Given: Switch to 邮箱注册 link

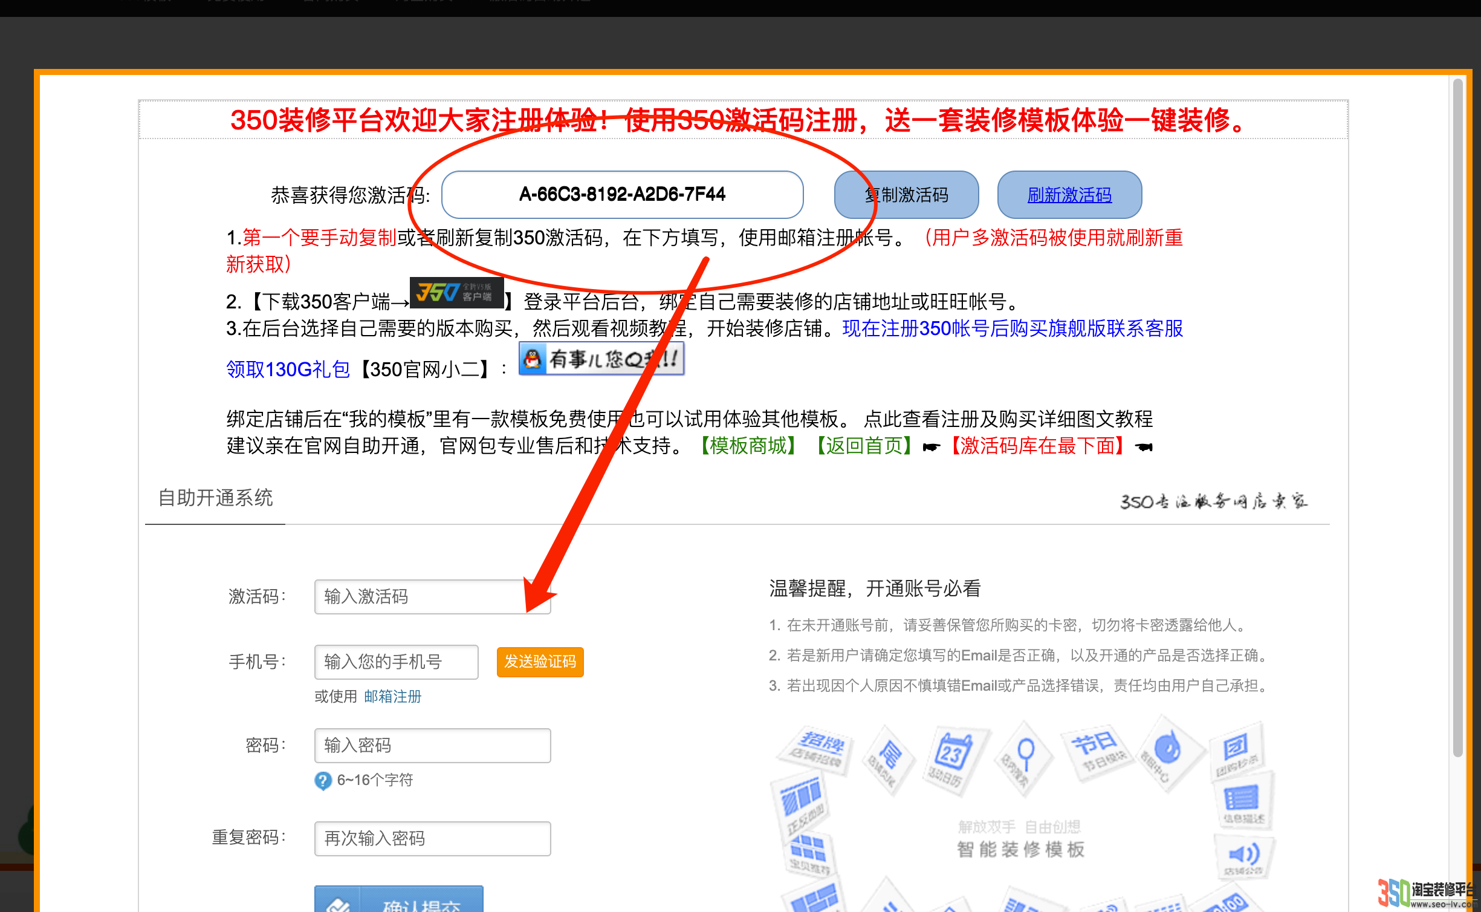Looking at the screenshot, I should click(392, 697).
